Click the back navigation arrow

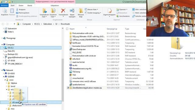(3, 24)
